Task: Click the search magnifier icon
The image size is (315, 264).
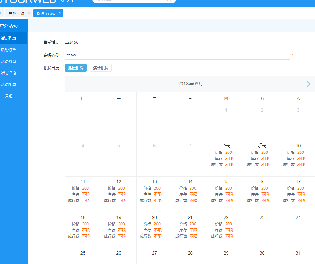Action: (x=169, y=1)
